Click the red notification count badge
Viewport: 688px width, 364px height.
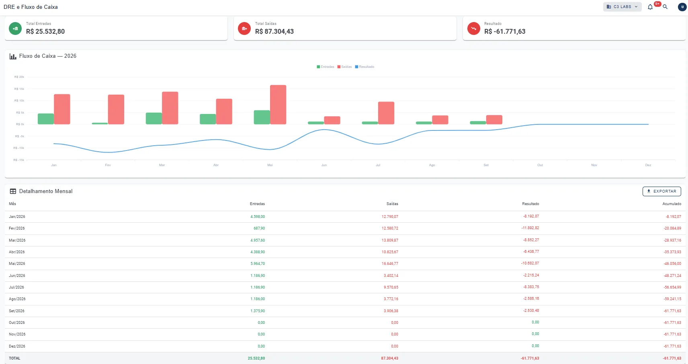[x=657, y=4]
